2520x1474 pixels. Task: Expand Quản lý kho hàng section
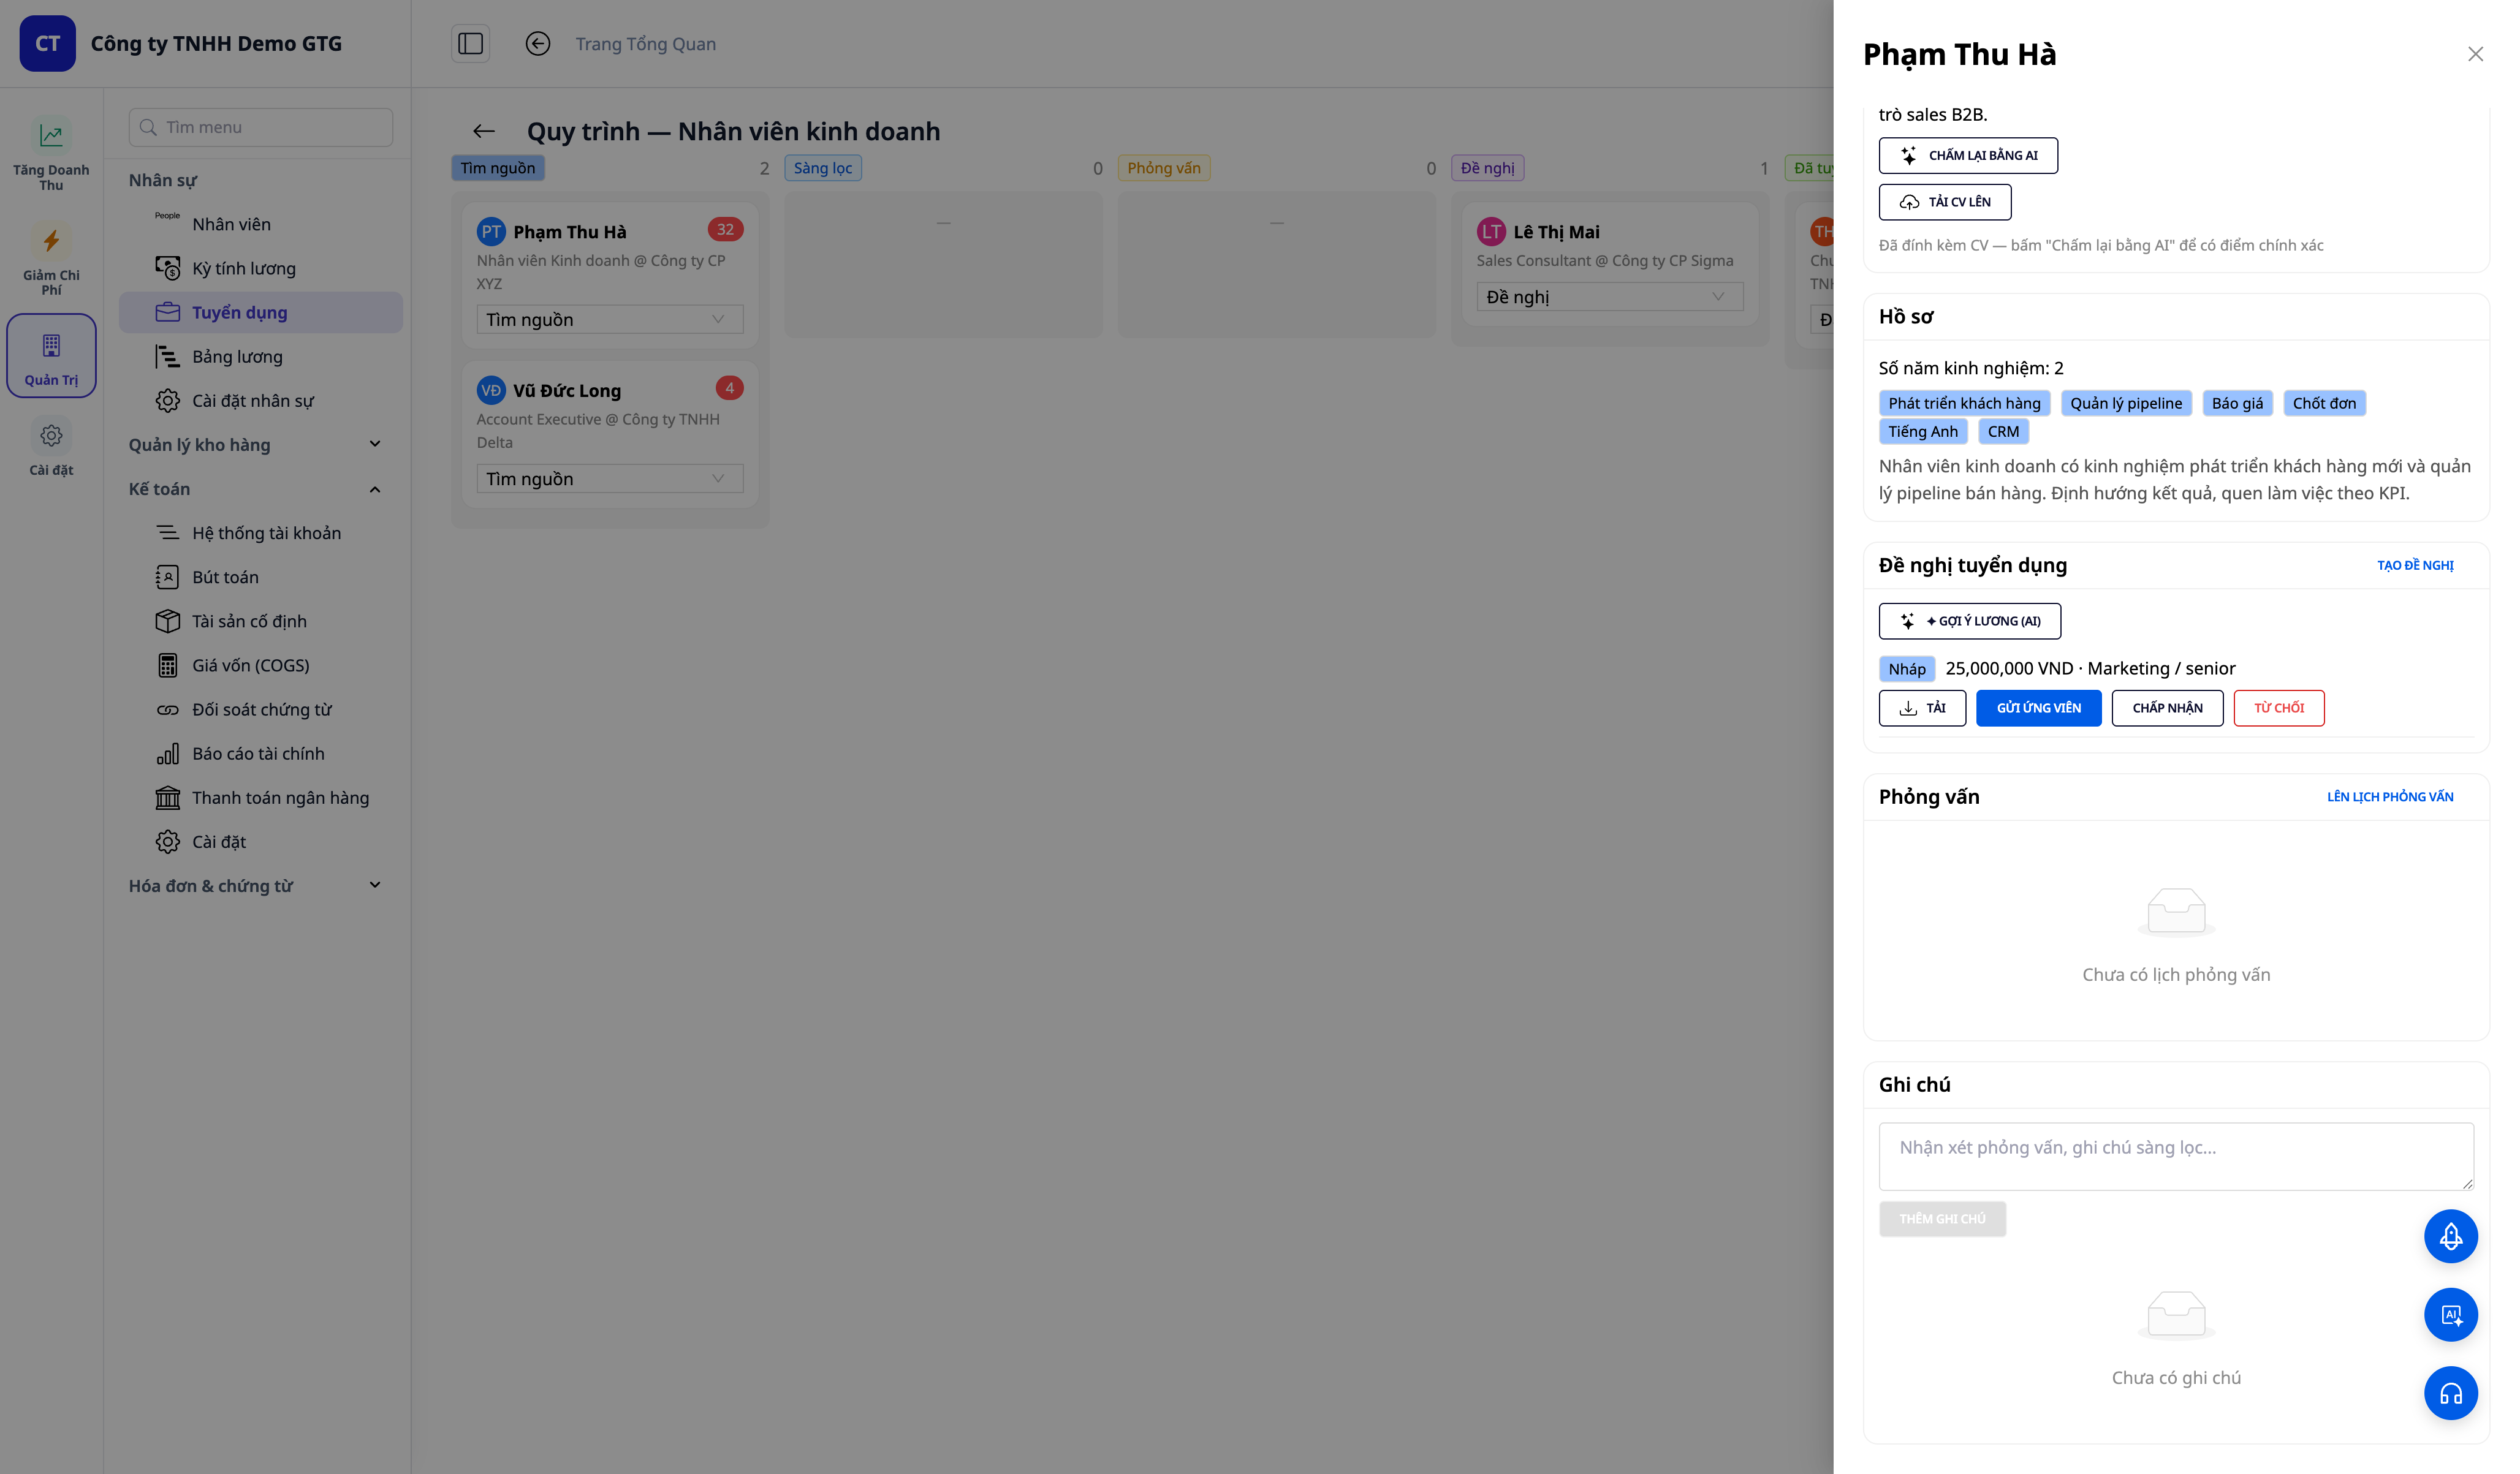(255, 444)
